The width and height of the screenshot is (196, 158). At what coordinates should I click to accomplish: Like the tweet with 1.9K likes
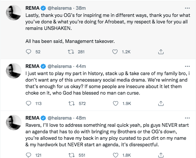[115, 103]
